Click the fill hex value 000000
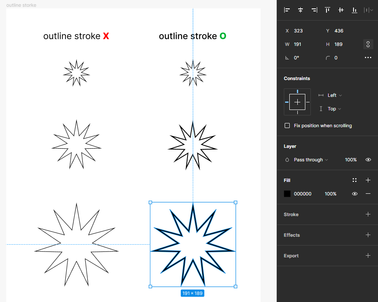The width and height of the screenshot is (378, 302). coord(302,194)
